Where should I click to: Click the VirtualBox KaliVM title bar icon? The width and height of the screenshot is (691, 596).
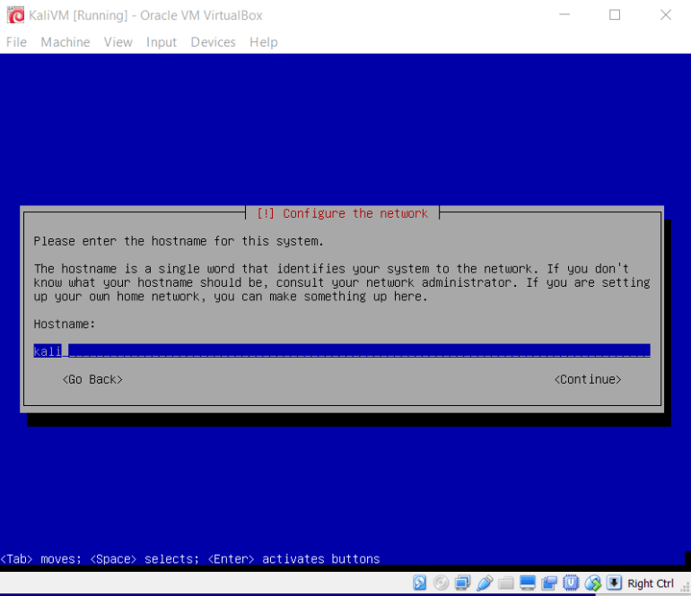(16, 15)
